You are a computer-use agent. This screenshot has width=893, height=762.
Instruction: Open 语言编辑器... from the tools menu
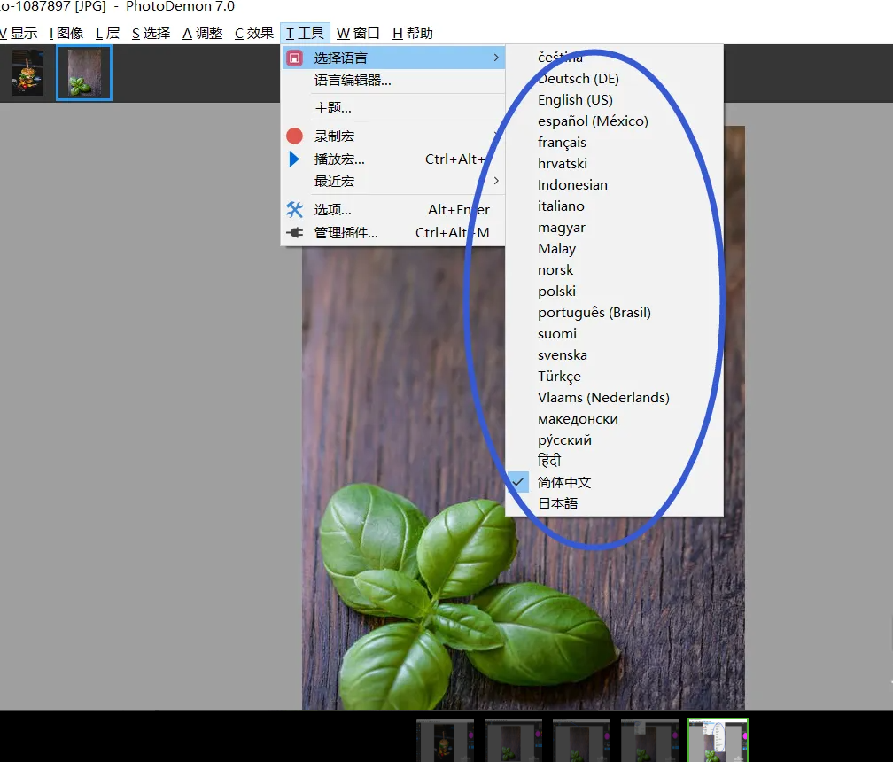tap(353, 81)
